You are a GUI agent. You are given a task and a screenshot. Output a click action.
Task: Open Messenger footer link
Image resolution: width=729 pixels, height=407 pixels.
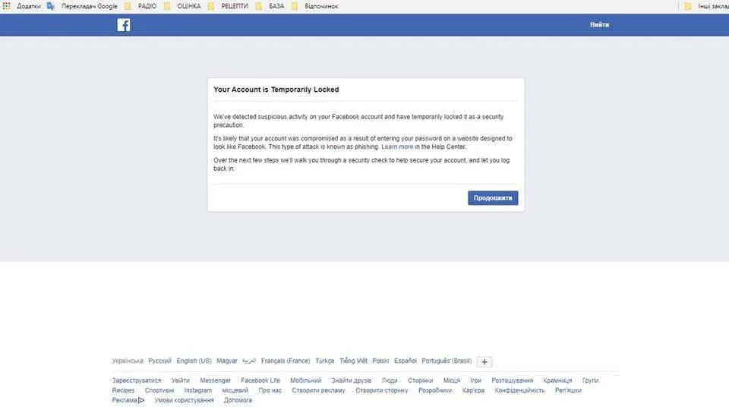215,380
